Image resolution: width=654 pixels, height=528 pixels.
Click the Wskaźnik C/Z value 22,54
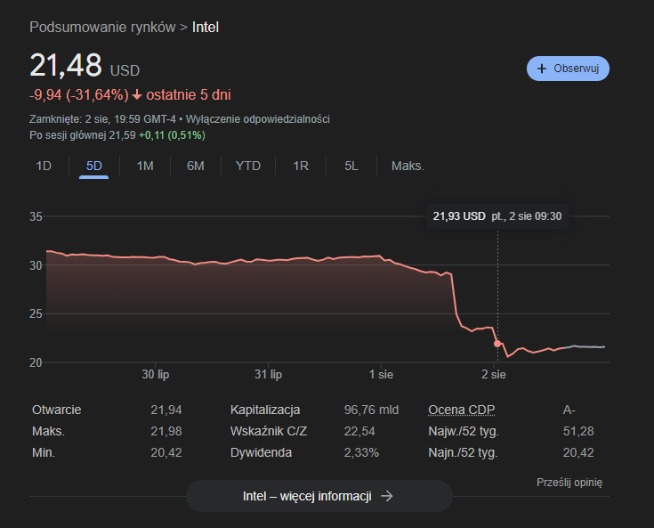[359, 431]
